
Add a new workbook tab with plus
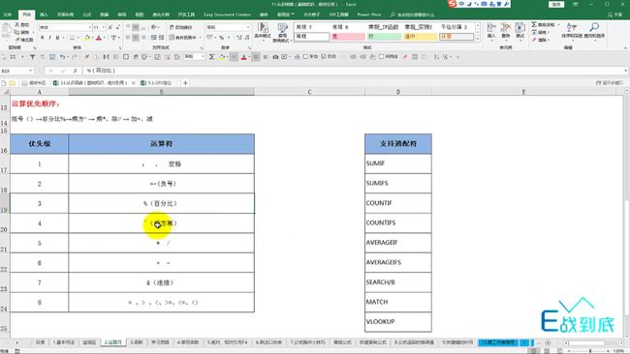185,83
